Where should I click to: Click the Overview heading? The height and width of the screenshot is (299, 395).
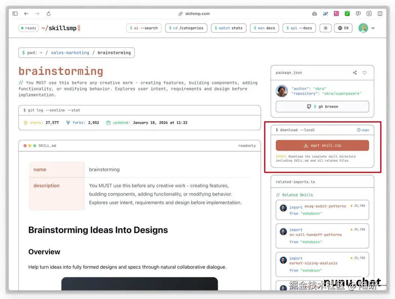point(44,252)
